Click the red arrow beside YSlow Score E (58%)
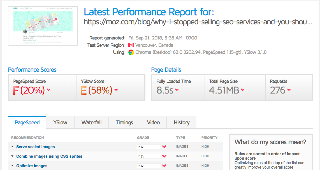 [x=116, y=90]
